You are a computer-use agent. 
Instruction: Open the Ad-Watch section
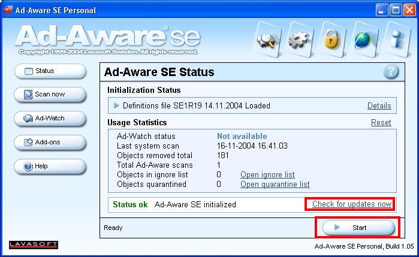pyautogui.click(x=50, y=119)
